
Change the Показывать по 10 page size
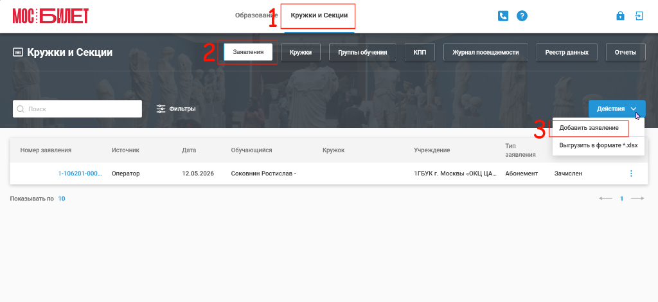click(61, 199)
